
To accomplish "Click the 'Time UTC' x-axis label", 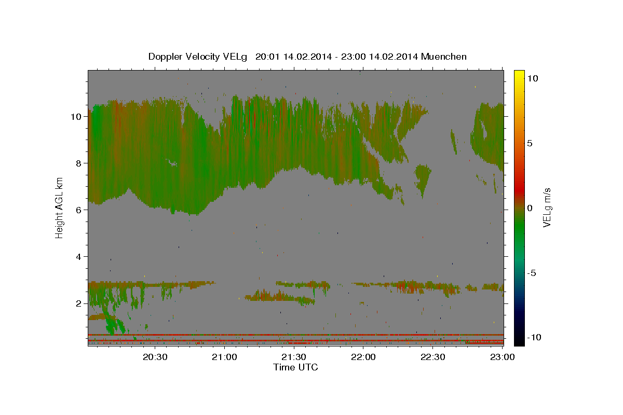I will (295, 367).
